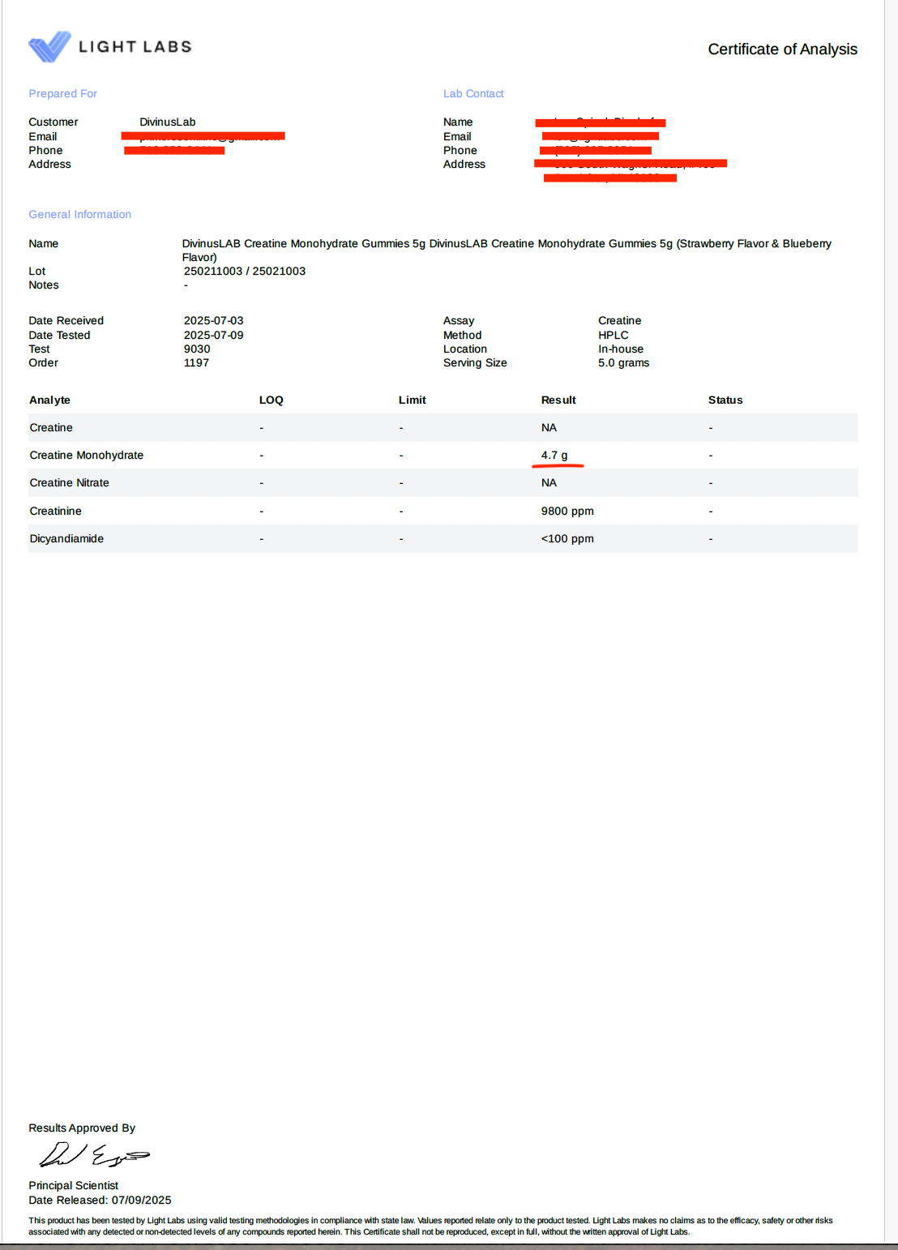The image size is (898, 1250).
Task: Click the "Result" column header
Action: pyautogui.click(x=558, y=400)
